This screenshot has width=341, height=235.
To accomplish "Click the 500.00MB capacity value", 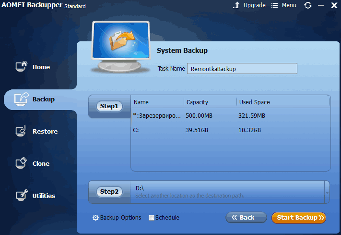I will tap(199, 115).
